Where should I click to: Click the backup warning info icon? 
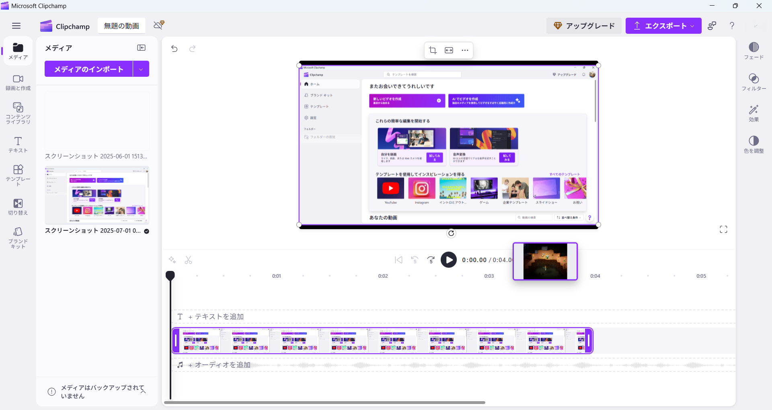pos(51,392)
